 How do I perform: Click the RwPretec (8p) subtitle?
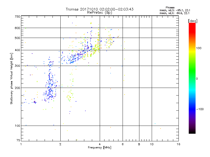99,12
